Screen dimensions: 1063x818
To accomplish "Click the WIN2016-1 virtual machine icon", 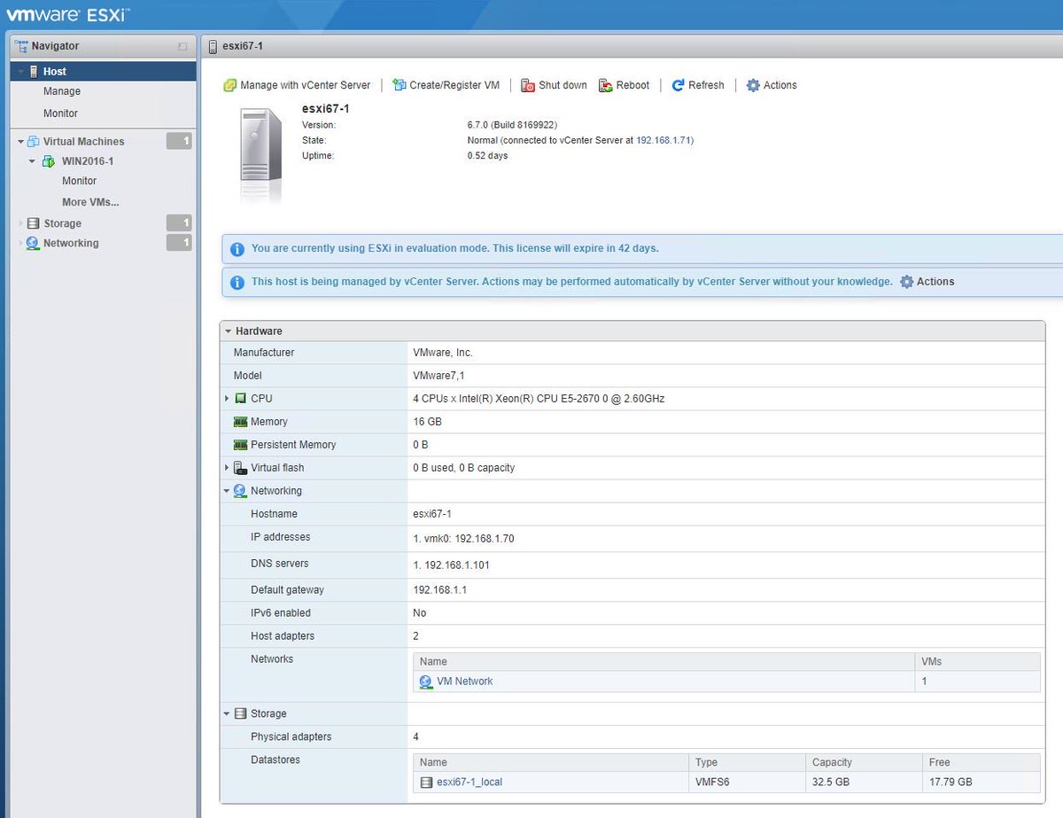I will tap(46, 161).
